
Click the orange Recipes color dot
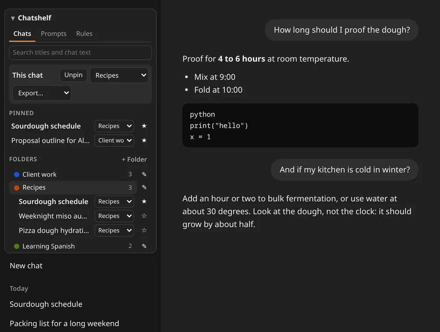tap(17, 188)
